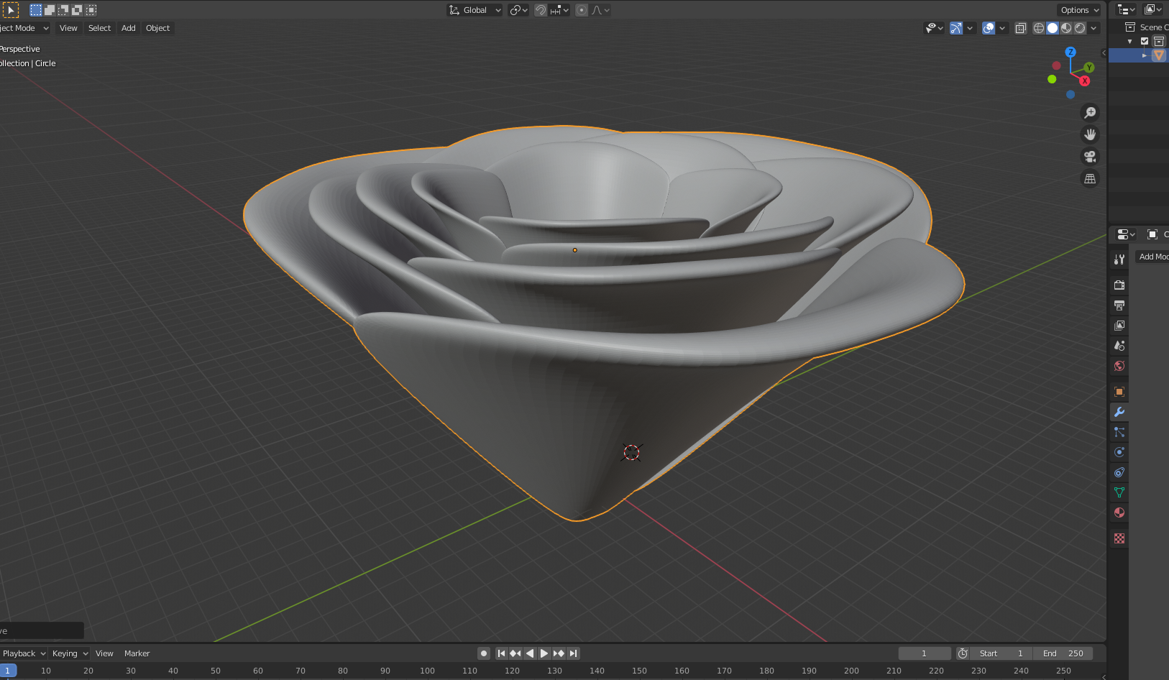Open the Object Mode dropdown
1169x680 pixels.
point(24,27)
